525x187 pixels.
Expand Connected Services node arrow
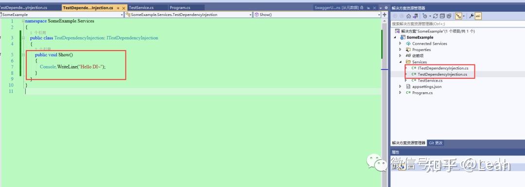[x=401, y=44]
